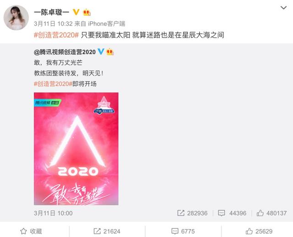Screen dimensions: 293x237
Task: Click the blue V badge of 腾讯视频创造营2020
Action: point(101,52)
